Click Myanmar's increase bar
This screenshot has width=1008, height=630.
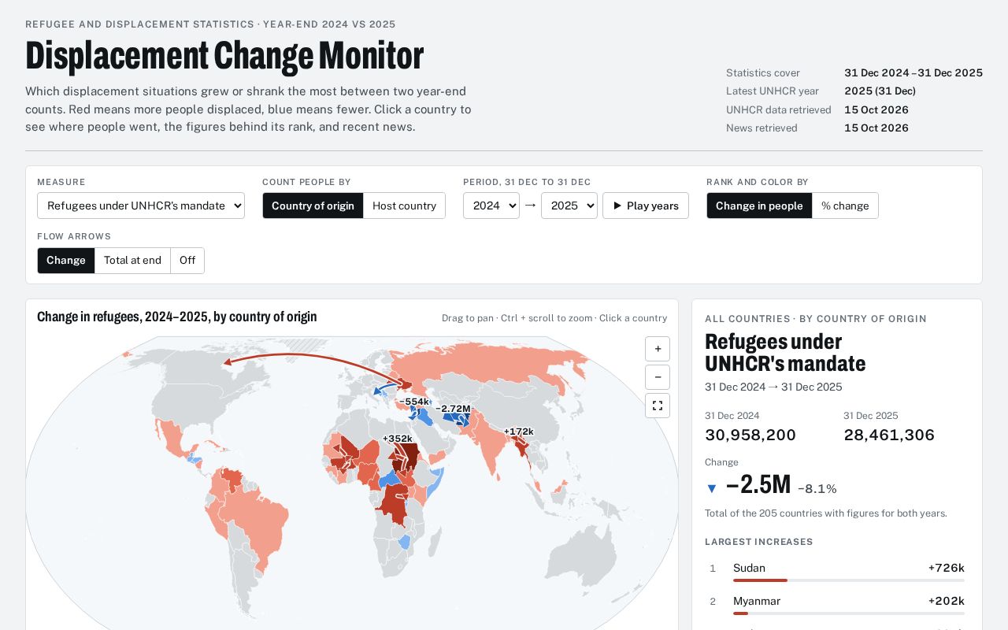[x=849, y=613]
